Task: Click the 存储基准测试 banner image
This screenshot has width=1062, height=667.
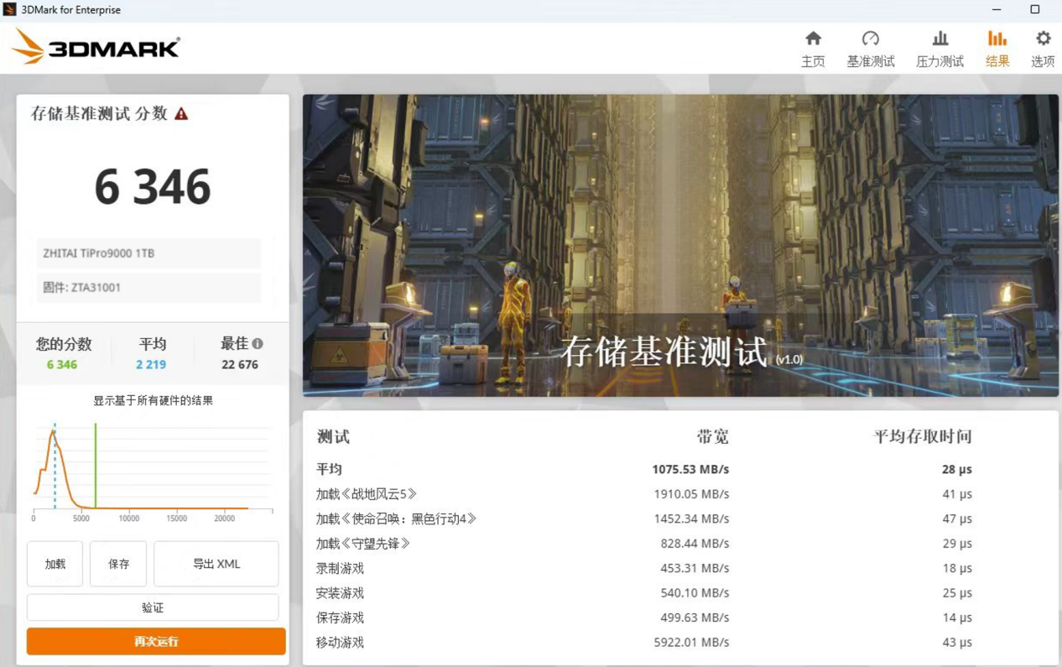Action: point(680,245)
